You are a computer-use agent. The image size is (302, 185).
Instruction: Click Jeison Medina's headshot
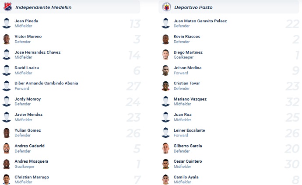point(165,70)
